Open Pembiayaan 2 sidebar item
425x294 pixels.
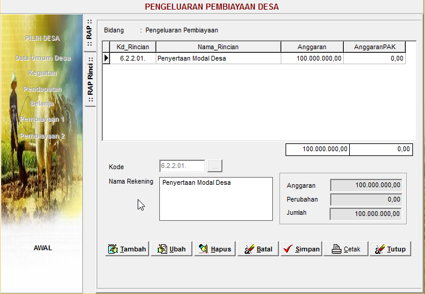tap(42, 136)
